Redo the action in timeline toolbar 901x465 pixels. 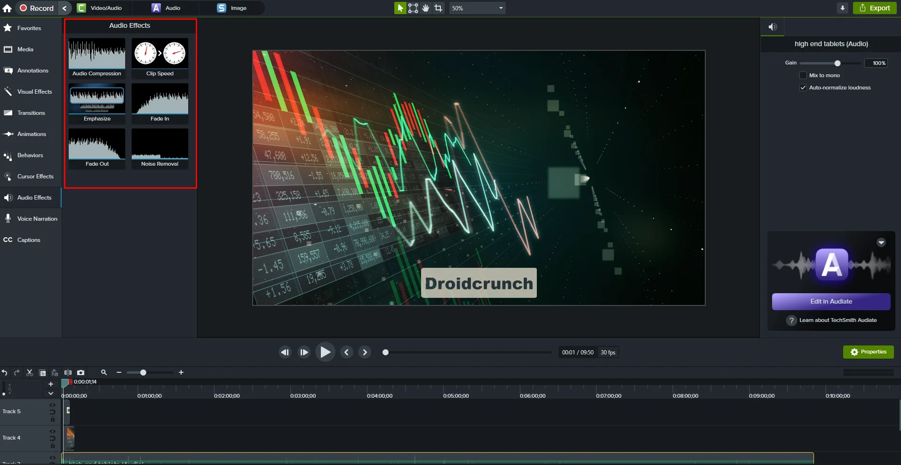17,373
